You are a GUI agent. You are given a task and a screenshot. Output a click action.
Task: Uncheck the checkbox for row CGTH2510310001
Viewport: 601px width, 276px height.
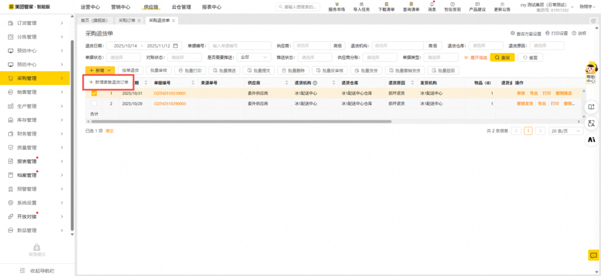pos(94,93)
